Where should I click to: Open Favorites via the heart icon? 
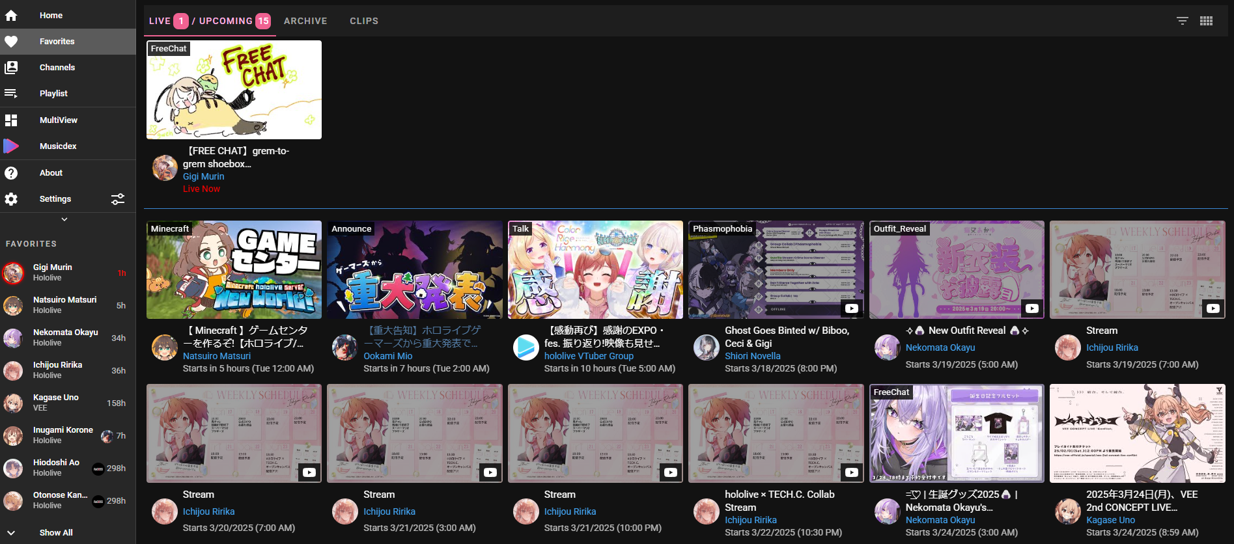click(11, 42)
